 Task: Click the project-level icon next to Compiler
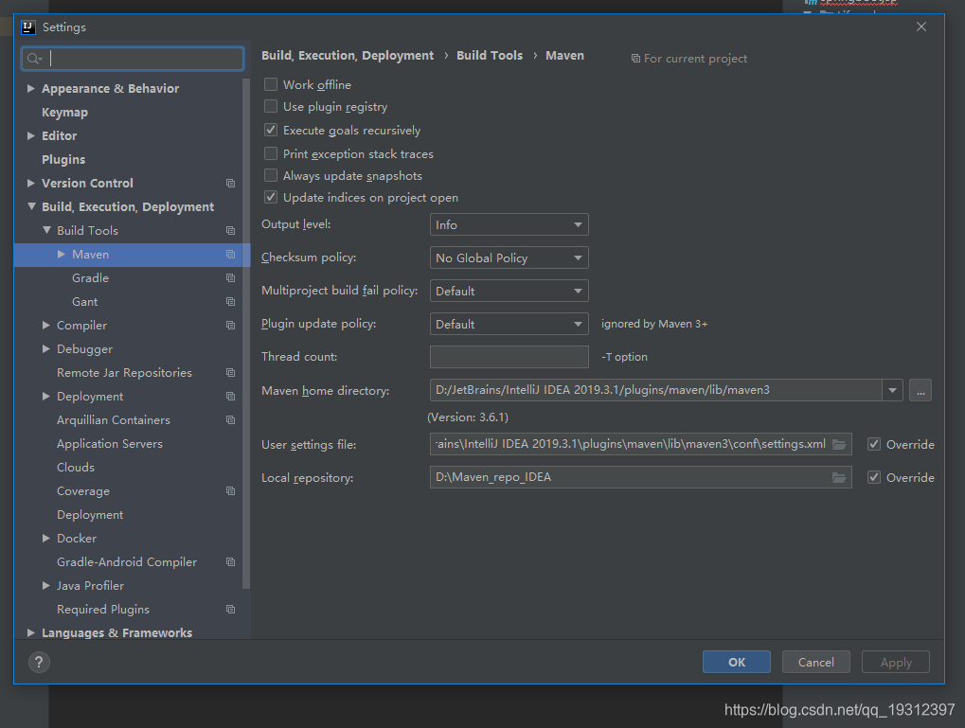point(231,326)
